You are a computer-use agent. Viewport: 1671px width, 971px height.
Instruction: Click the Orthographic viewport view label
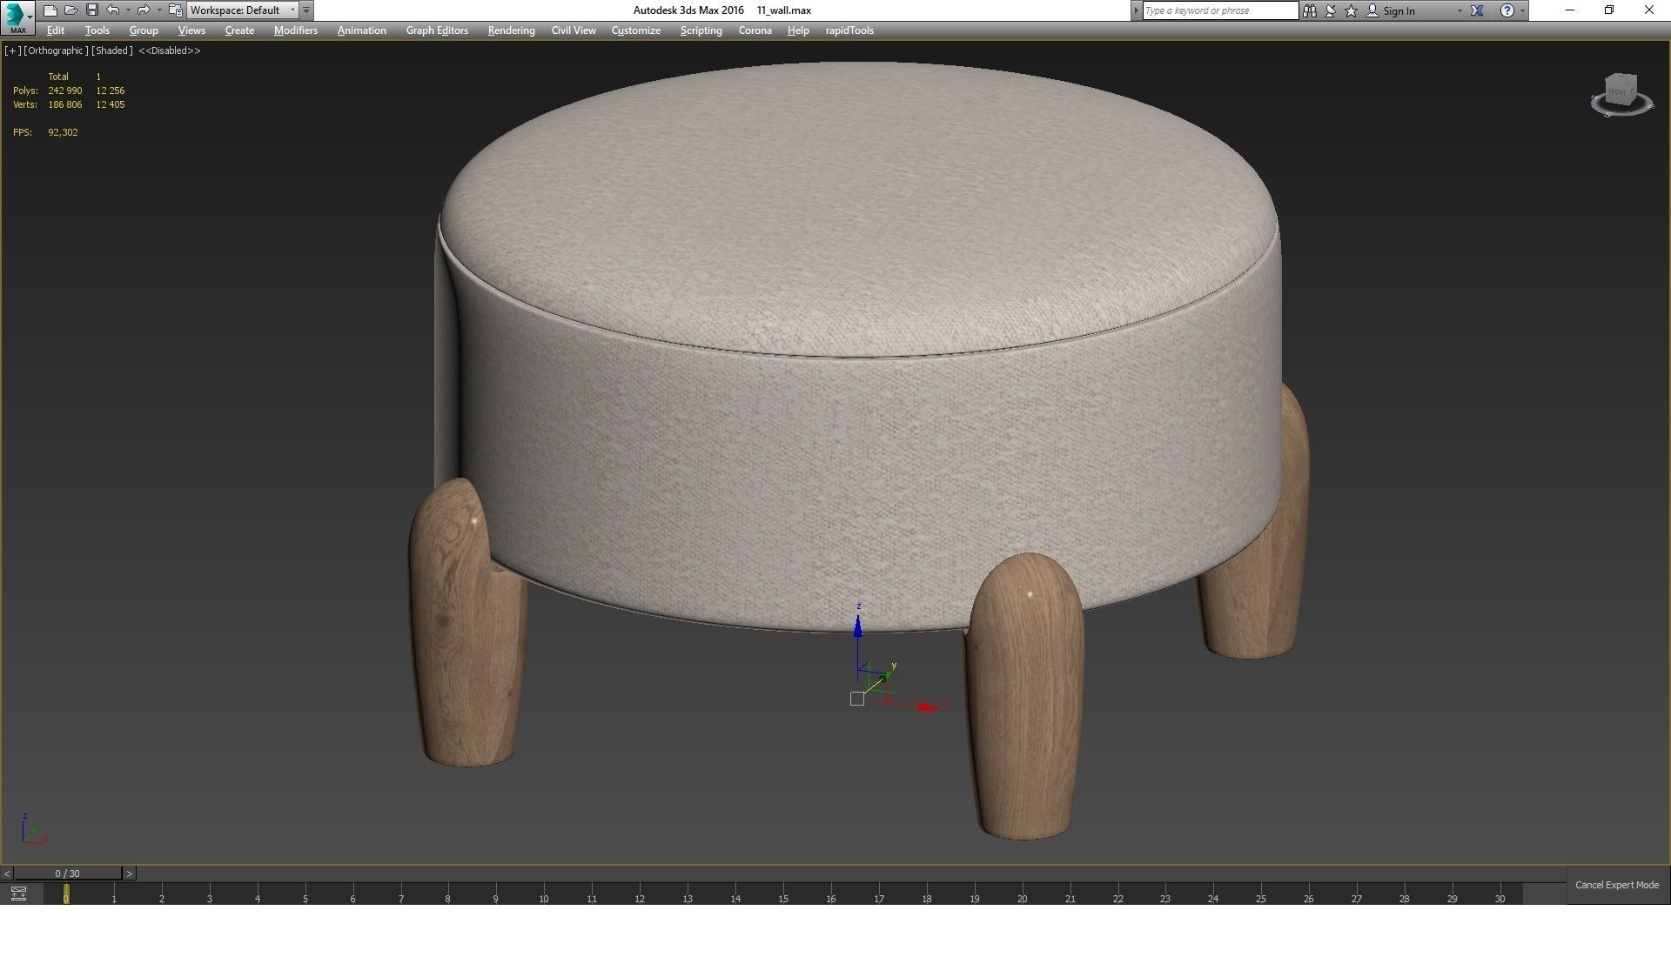coord(56,50)
